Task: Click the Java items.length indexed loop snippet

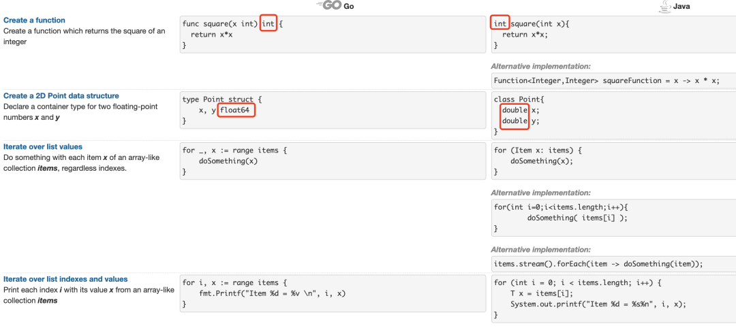Action: pos(613,218)
